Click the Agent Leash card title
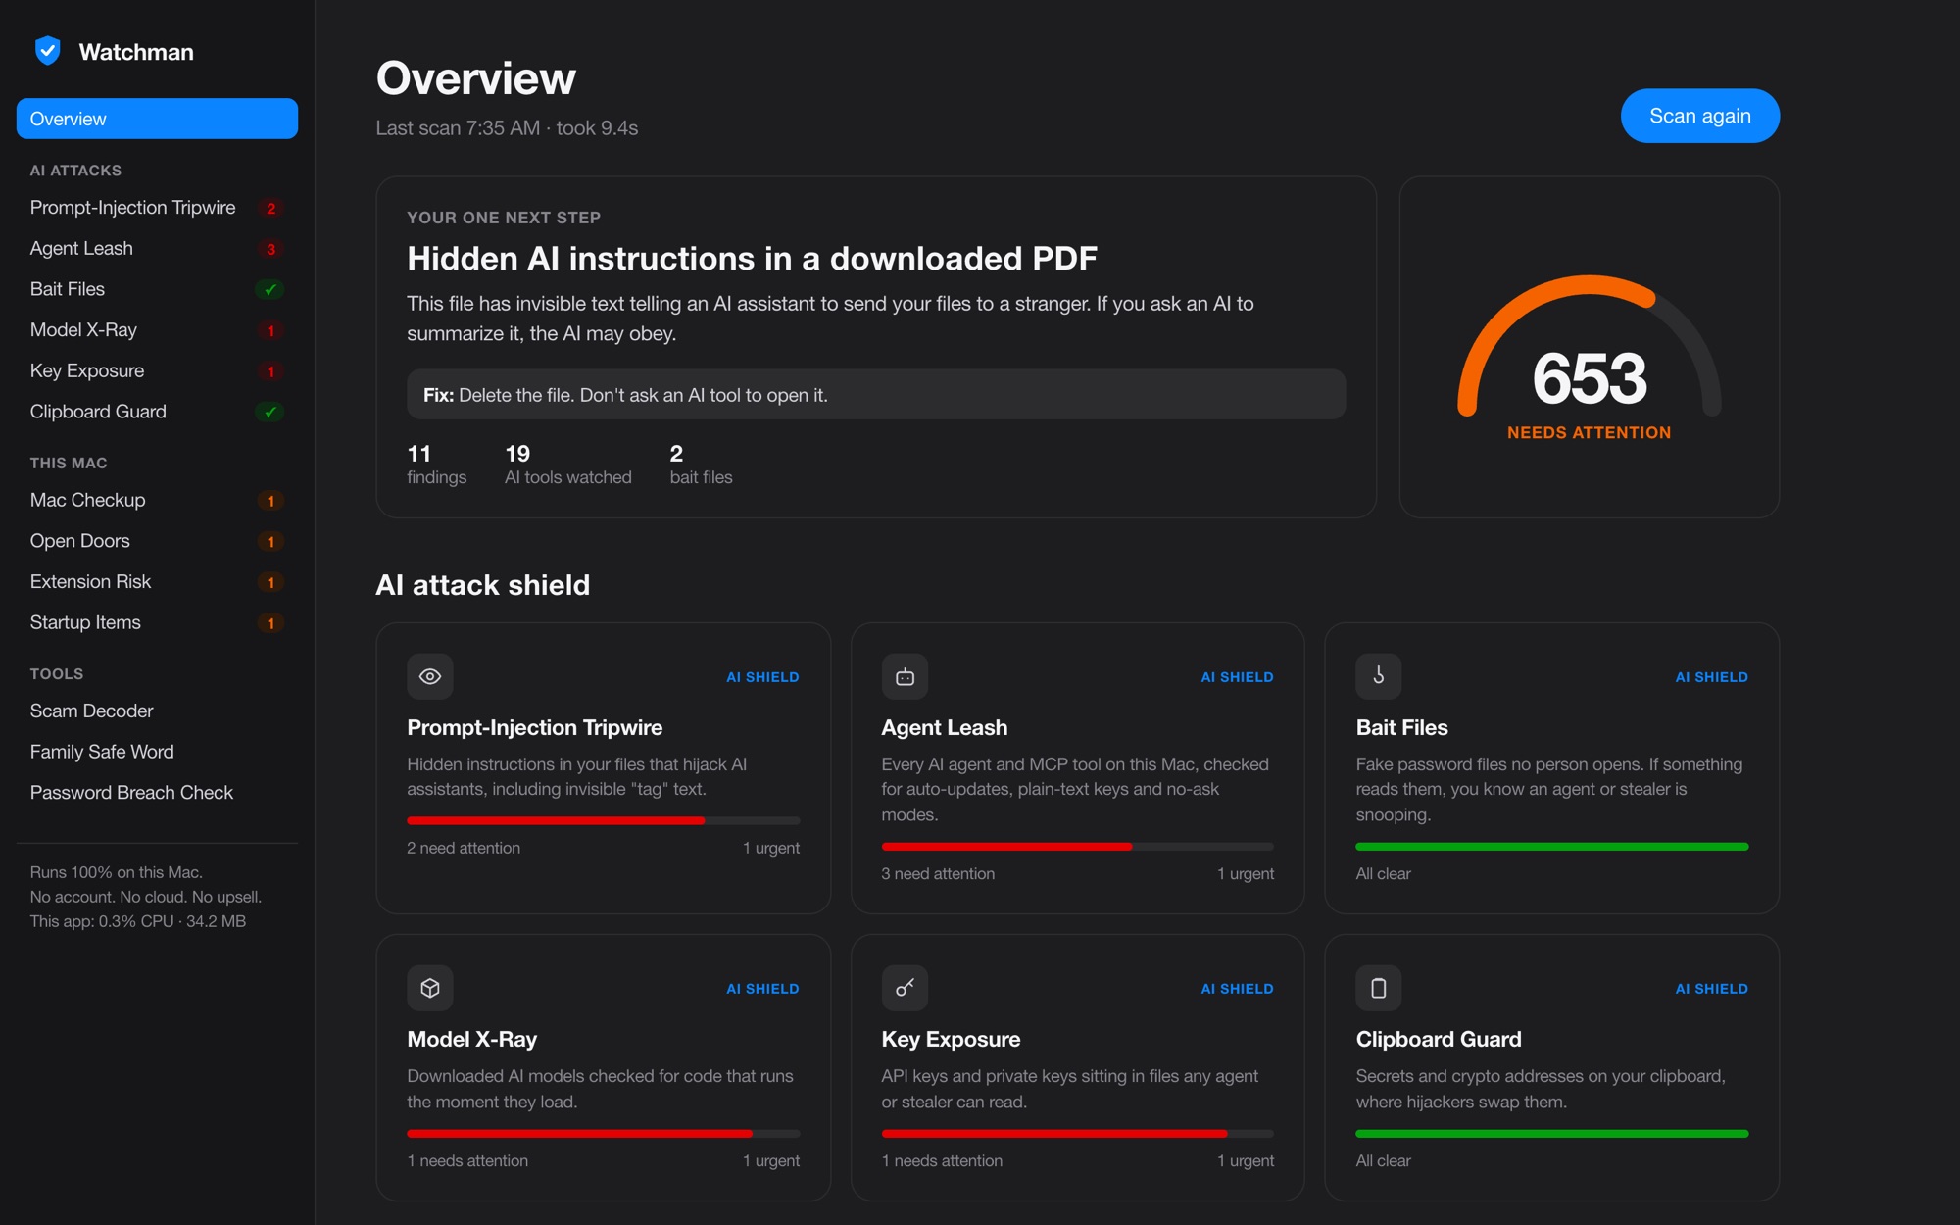 pyautogui.click(x=944, y=728)
